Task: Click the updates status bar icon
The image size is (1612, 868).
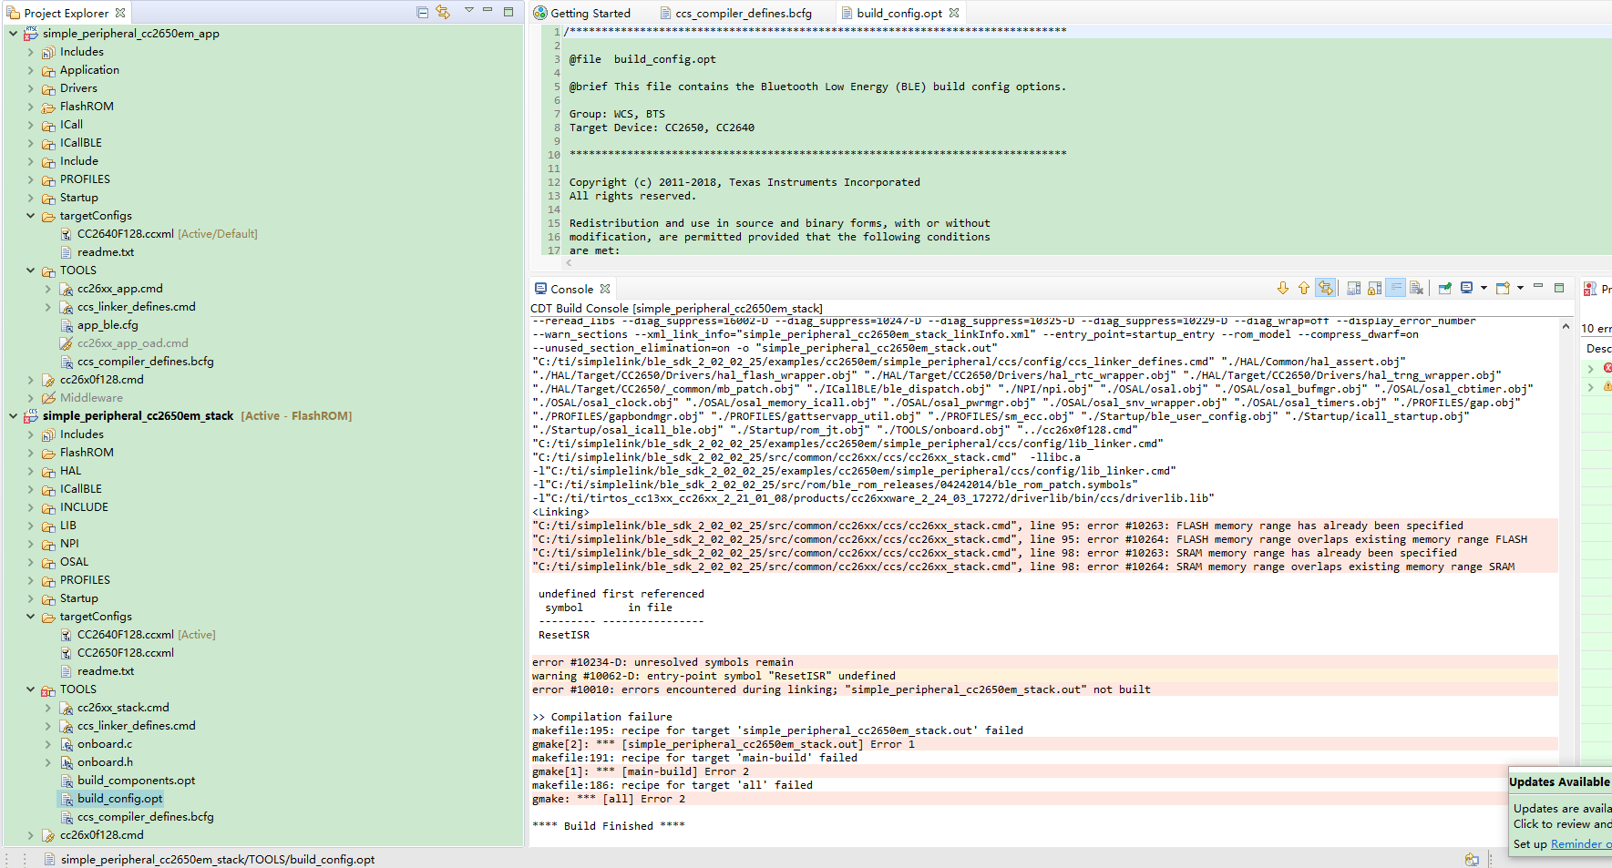Action: pyautogui.click(x=1472, y=859)
